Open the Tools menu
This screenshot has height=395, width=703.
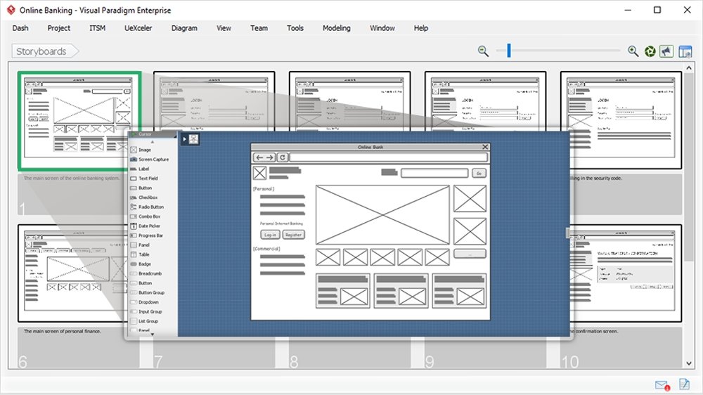pos(295,28)
